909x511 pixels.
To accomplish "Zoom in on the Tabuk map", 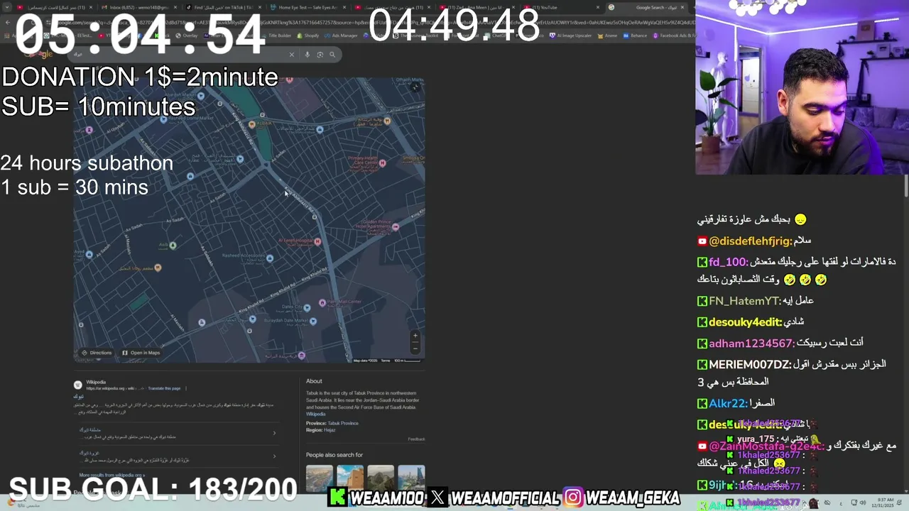I will click(415, 336).
